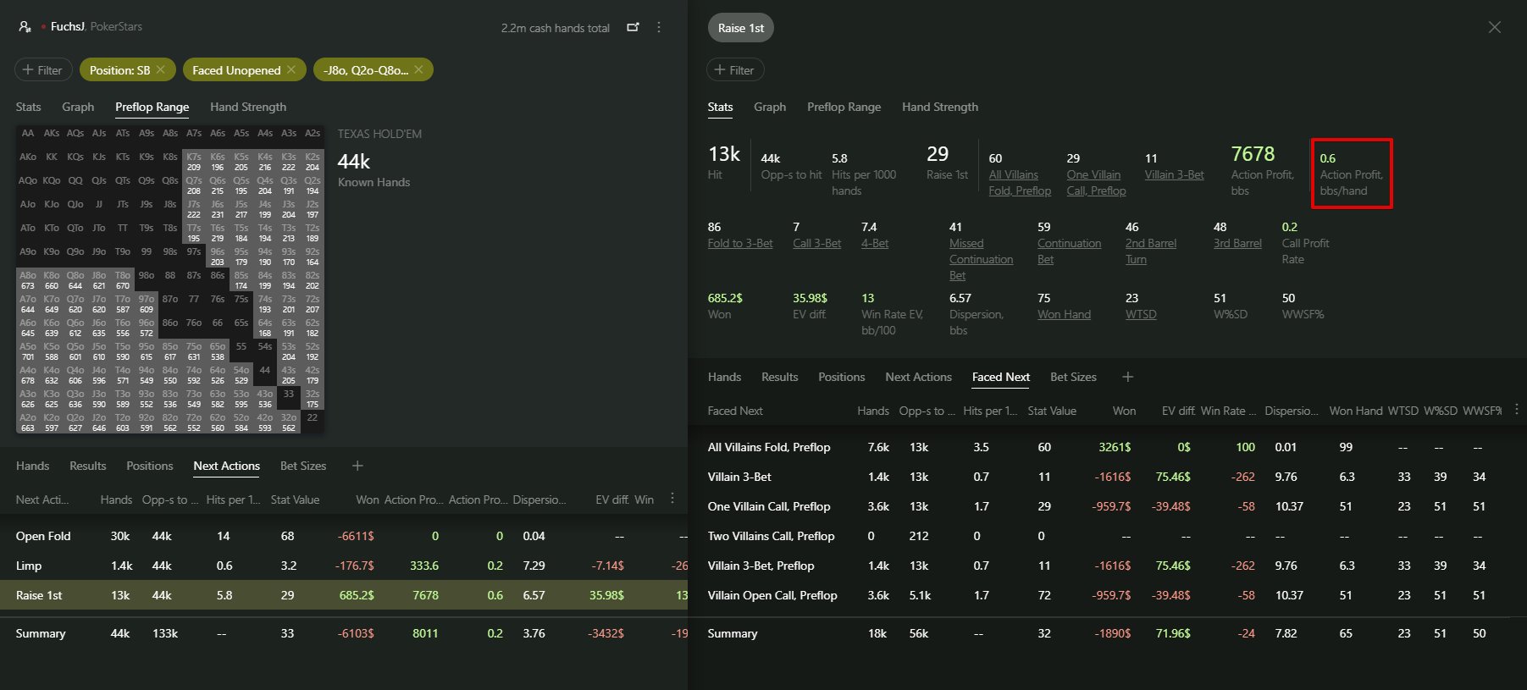Screen dimensions: 1527x690
Task: Open column options for the Faced Next table
Action: 1517,409
